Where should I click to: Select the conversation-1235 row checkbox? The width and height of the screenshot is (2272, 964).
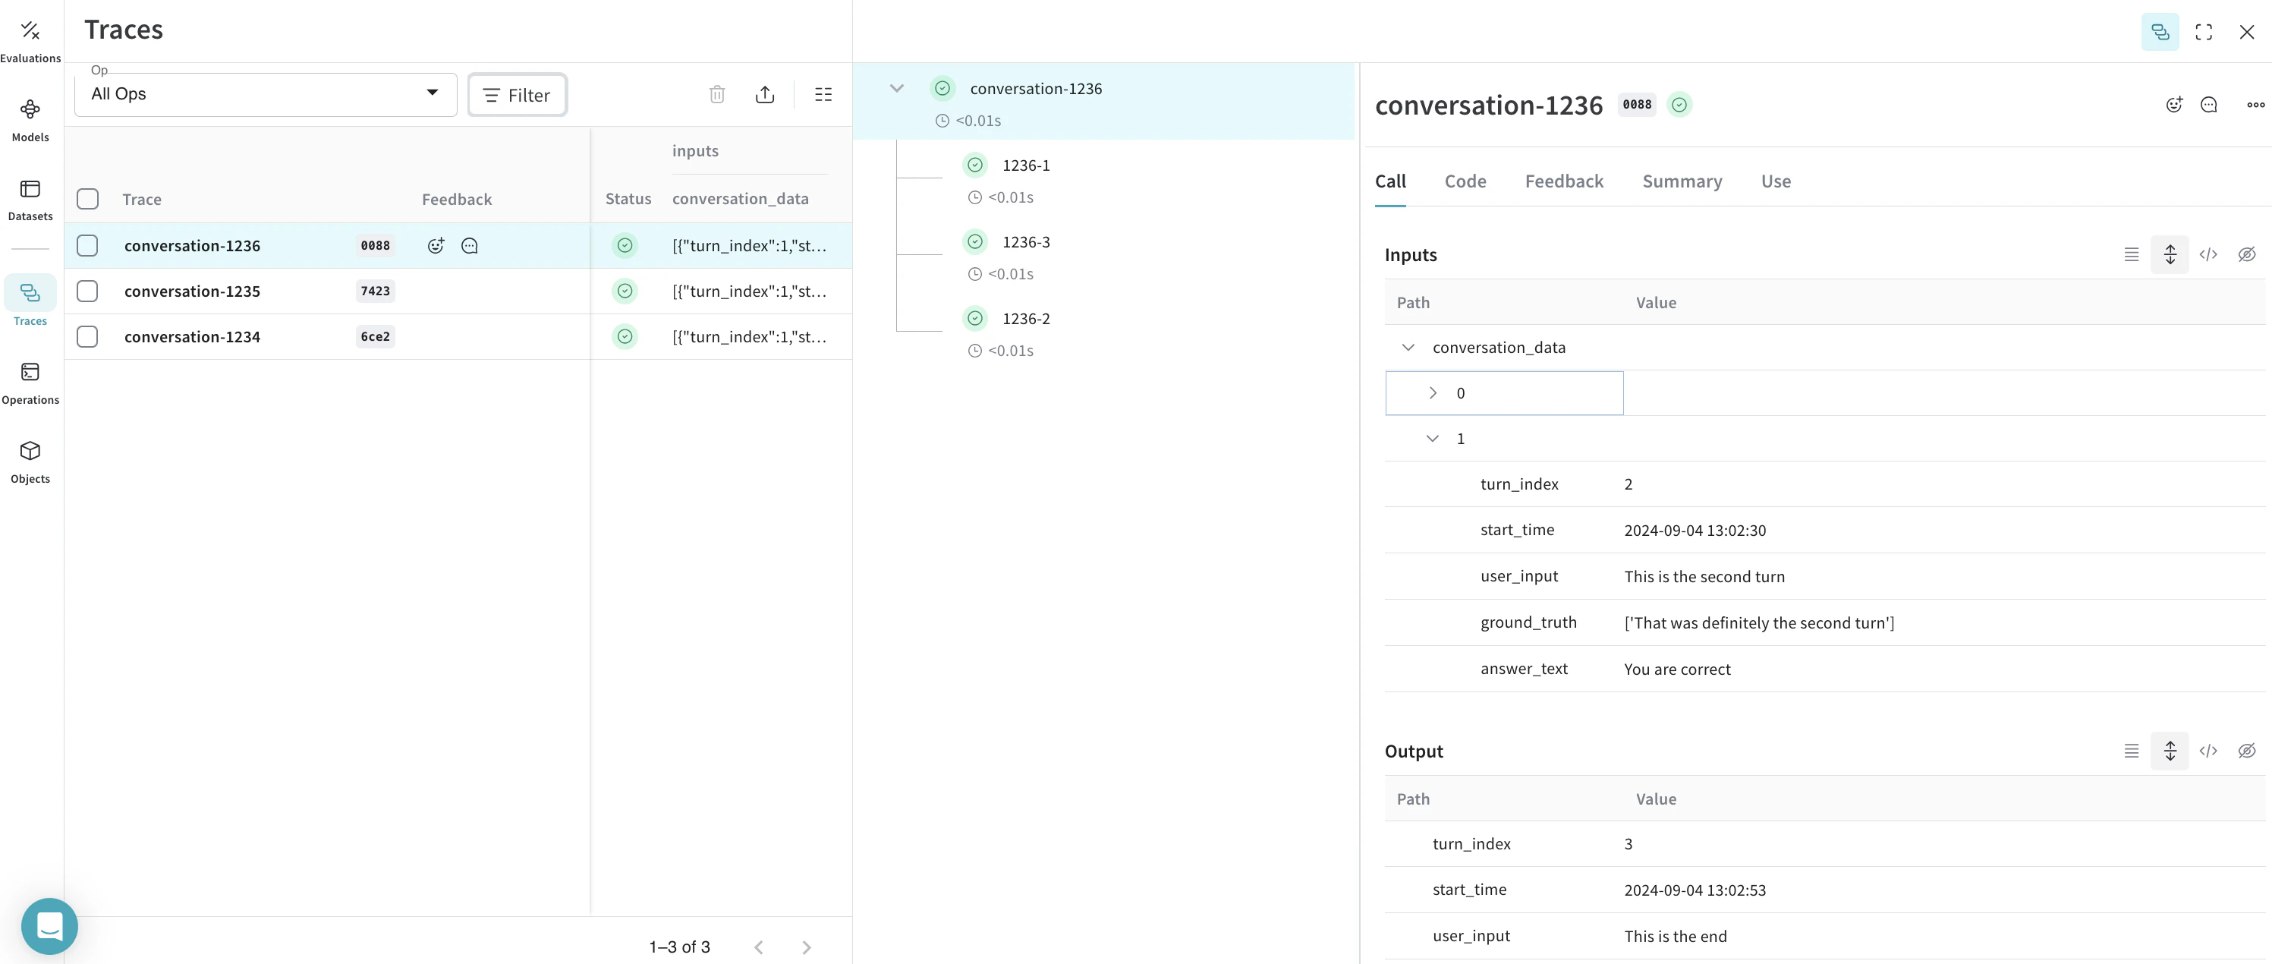[x=87, y=291]
